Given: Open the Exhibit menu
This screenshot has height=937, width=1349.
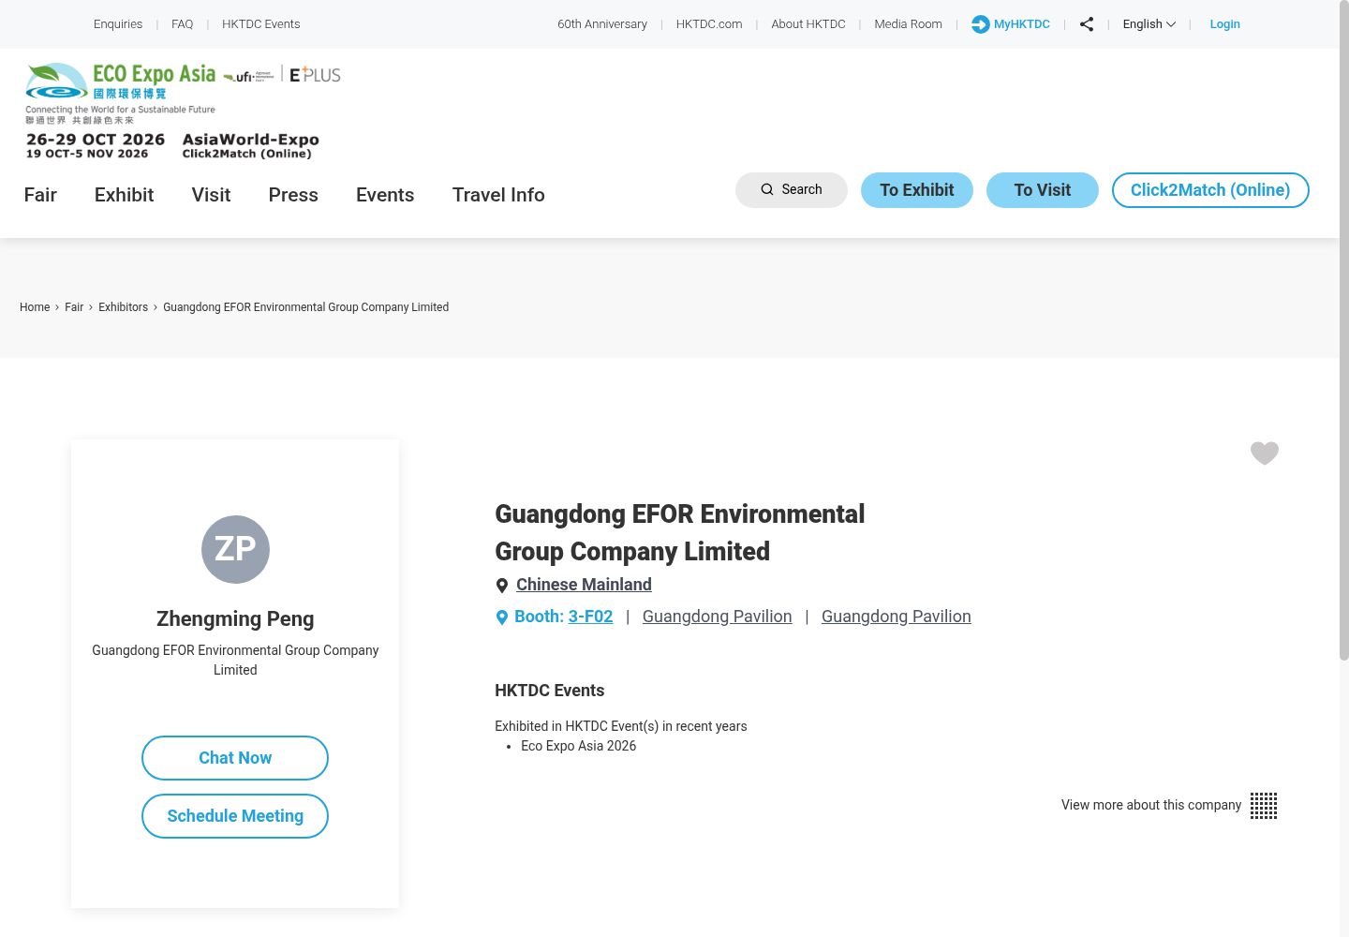Looking at the screenshot, I should [x=124, y=195].
